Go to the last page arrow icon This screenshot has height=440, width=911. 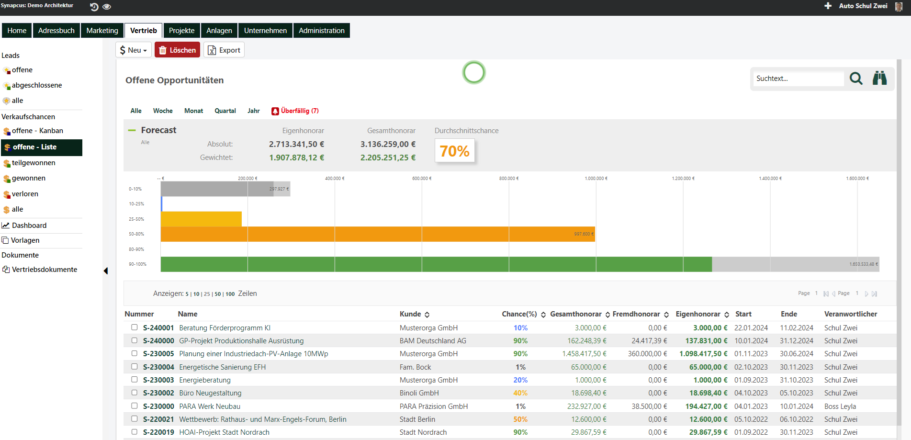(x=875, y=294)
